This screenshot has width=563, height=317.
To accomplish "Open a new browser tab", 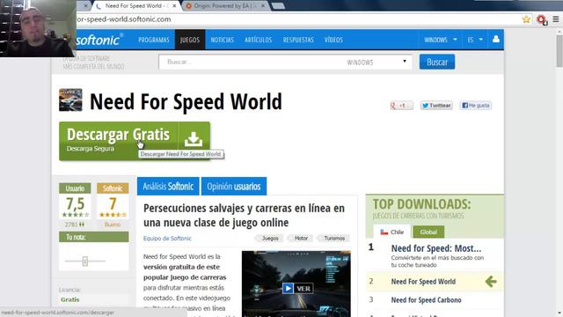I will (278, 6).
